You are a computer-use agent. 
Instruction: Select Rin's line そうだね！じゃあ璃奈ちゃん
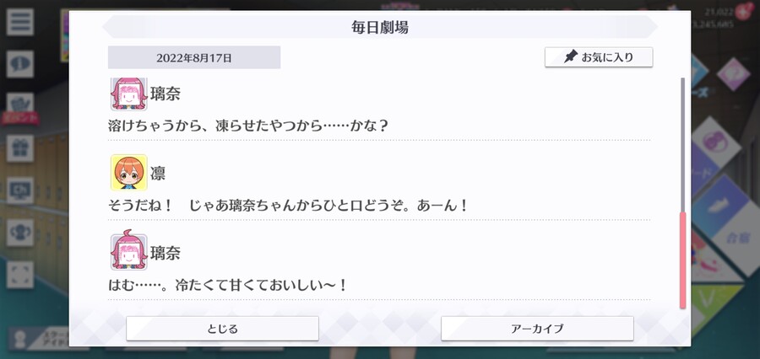pyautogui.click(x=289, y=206)
